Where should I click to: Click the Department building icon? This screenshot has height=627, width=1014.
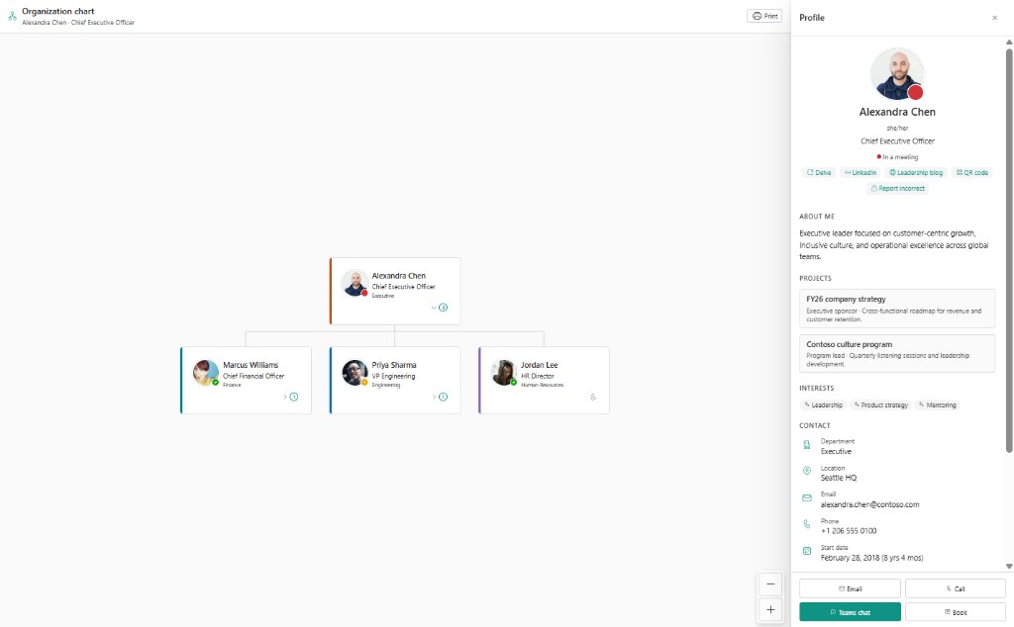coord(806,445)
